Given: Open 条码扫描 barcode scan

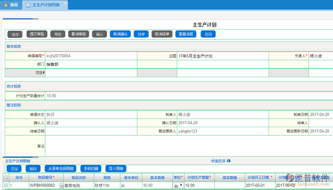Looking at the screenshot, I should [91, 169].
